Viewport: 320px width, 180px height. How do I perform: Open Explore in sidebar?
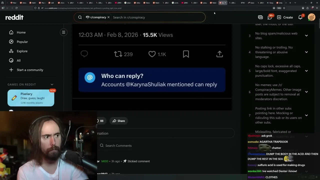point(22,51)
